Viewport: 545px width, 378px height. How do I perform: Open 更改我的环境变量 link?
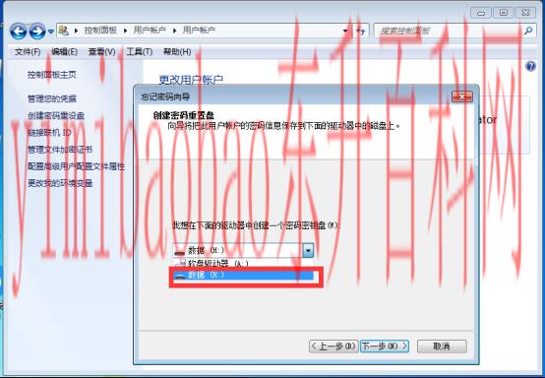click(x=60, y=183)
